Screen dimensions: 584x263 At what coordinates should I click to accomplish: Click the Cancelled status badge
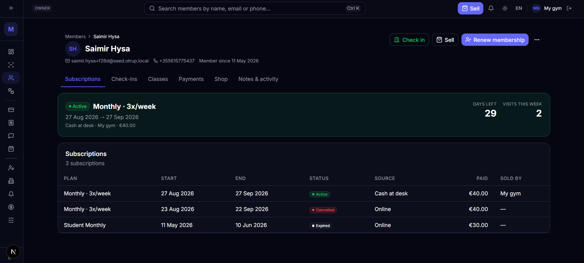click(323, 210)
